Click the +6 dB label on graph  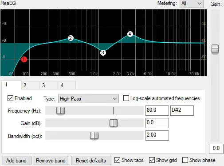tap(4, 24)
